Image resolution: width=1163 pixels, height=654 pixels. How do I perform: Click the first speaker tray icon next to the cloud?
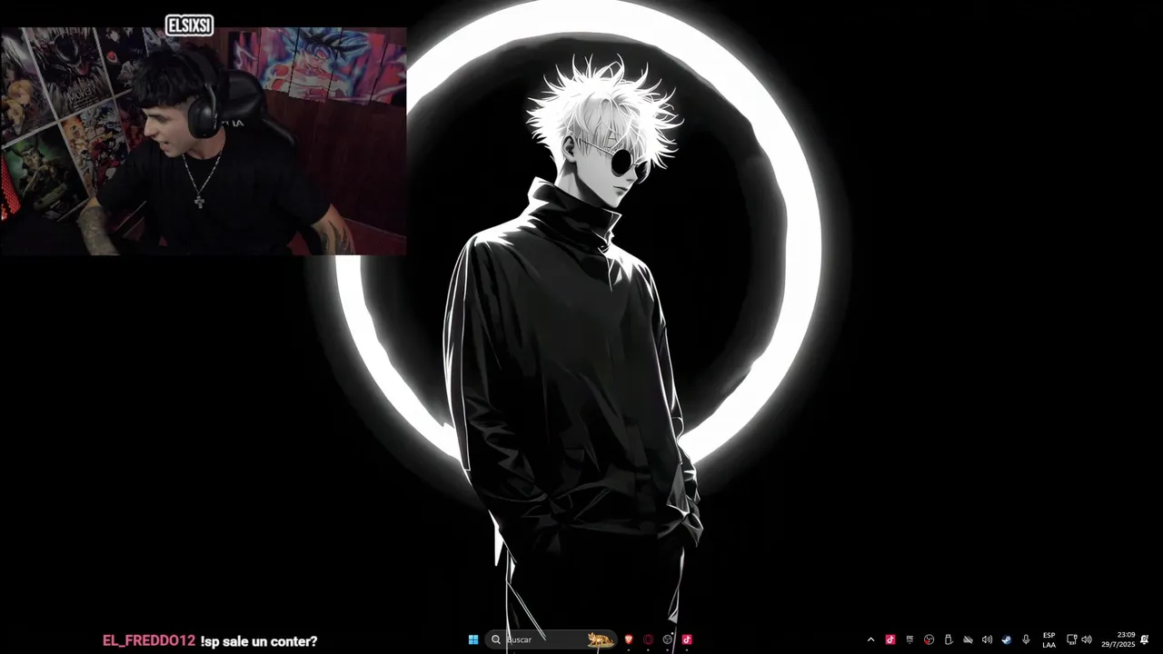(987, 639)
